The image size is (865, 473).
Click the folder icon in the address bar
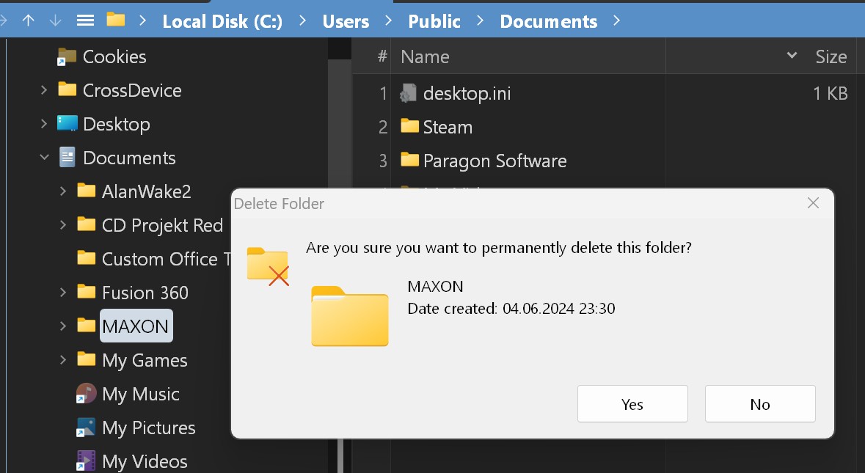pyautogui.click(x=115, y=21)
